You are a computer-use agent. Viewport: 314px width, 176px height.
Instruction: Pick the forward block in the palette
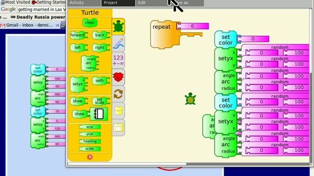pyautogui.click(x=79, y=35)
